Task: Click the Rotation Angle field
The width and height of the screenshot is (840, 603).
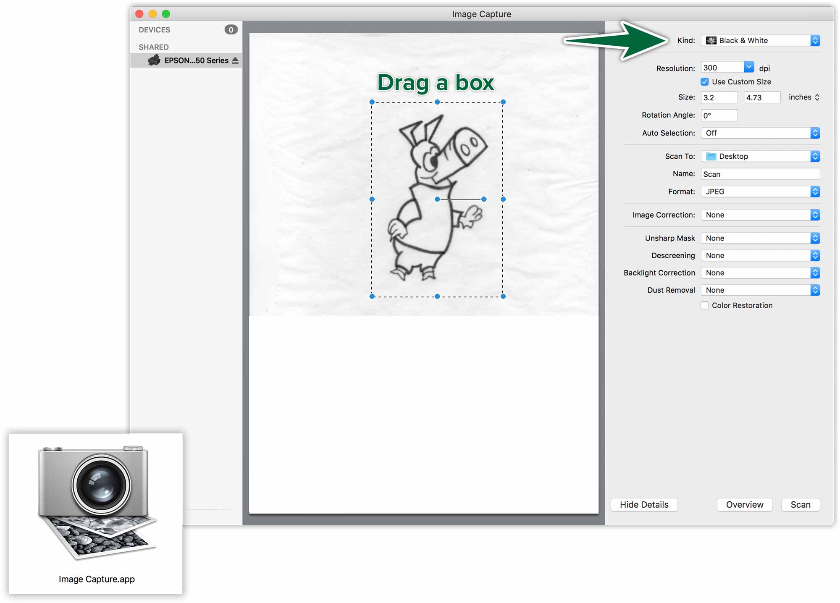Action: pyautogui.click(x=719, y=115)
